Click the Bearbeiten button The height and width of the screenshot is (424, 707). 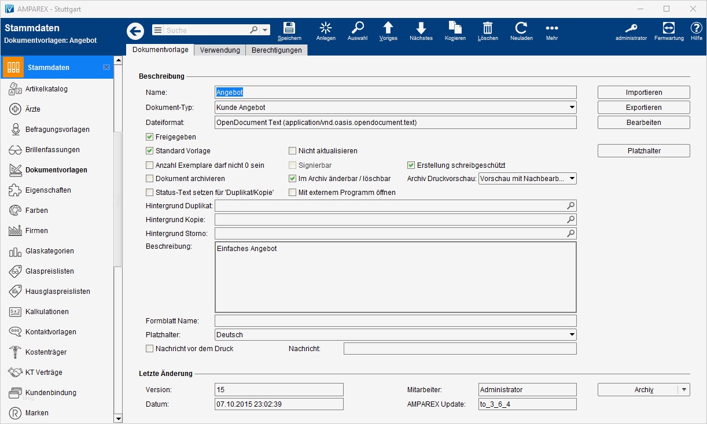pyautogui.click(x=643, y=123)
